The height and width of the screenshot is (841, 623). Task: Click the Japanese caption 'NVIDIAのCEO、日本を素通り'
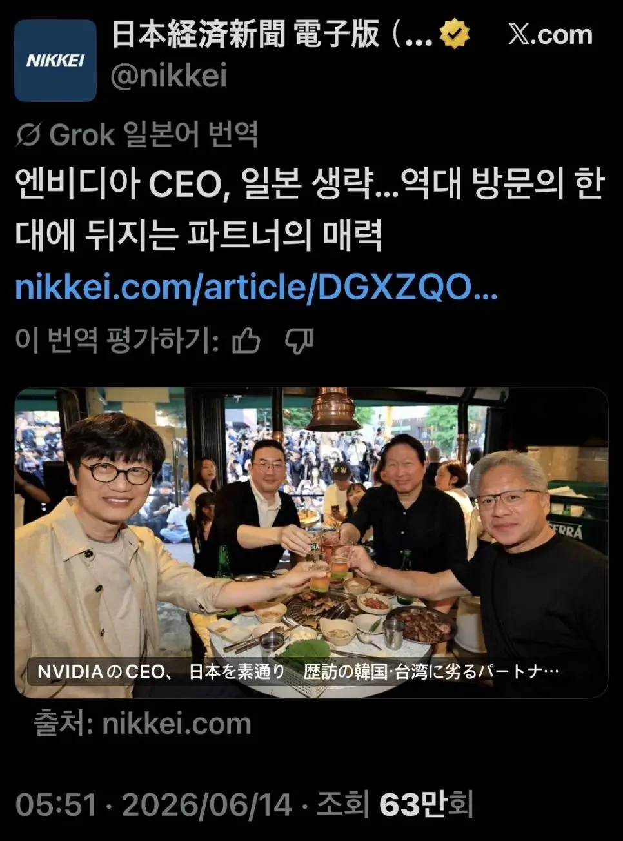161,671
